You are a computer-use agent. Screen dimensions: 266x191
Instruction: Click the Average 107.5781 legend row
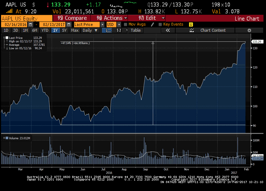[25, 45]
